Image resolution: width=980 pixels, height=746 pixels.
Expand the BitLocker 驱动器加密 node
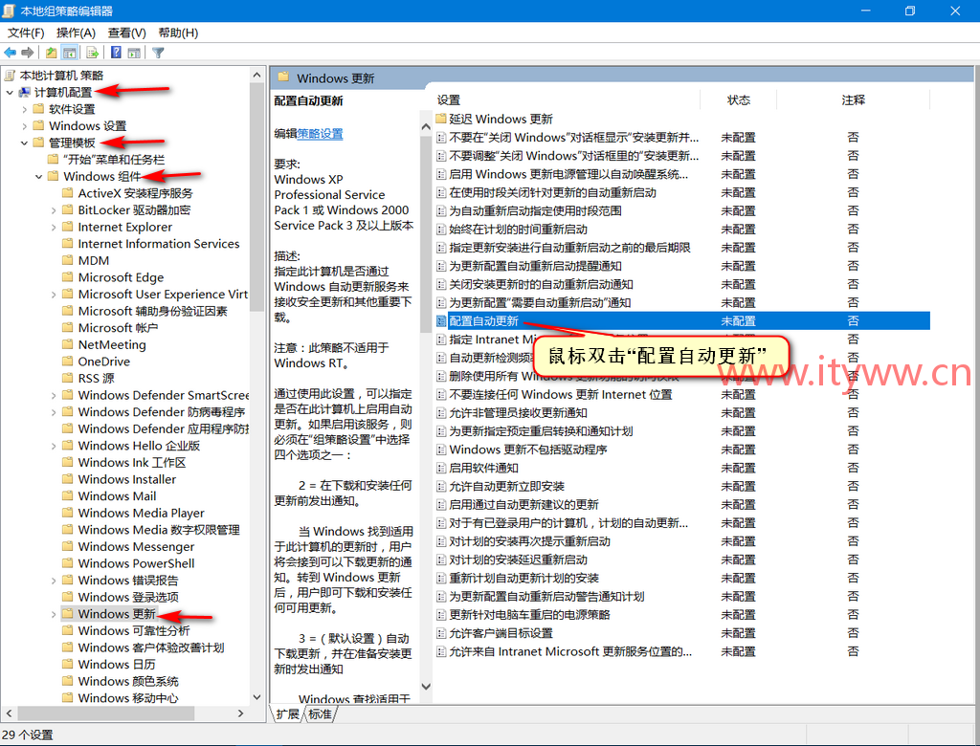click(x=54, y=210)
